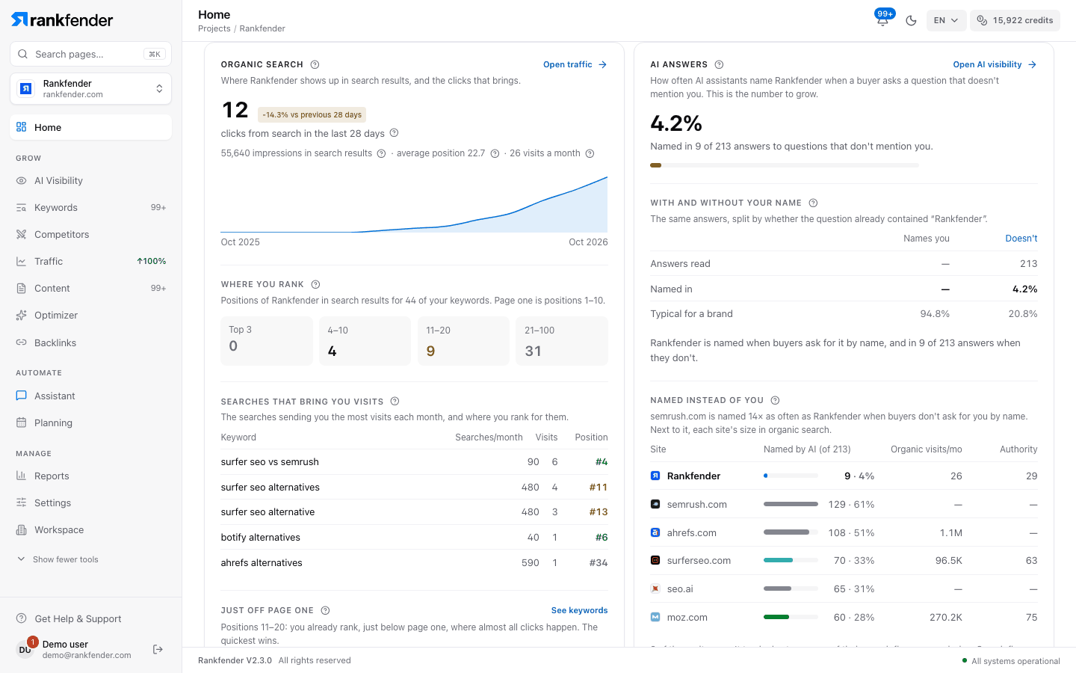Click the Reports bar chart icon
The width and height of the screenshot is (1076, 673).
(21, 476)
